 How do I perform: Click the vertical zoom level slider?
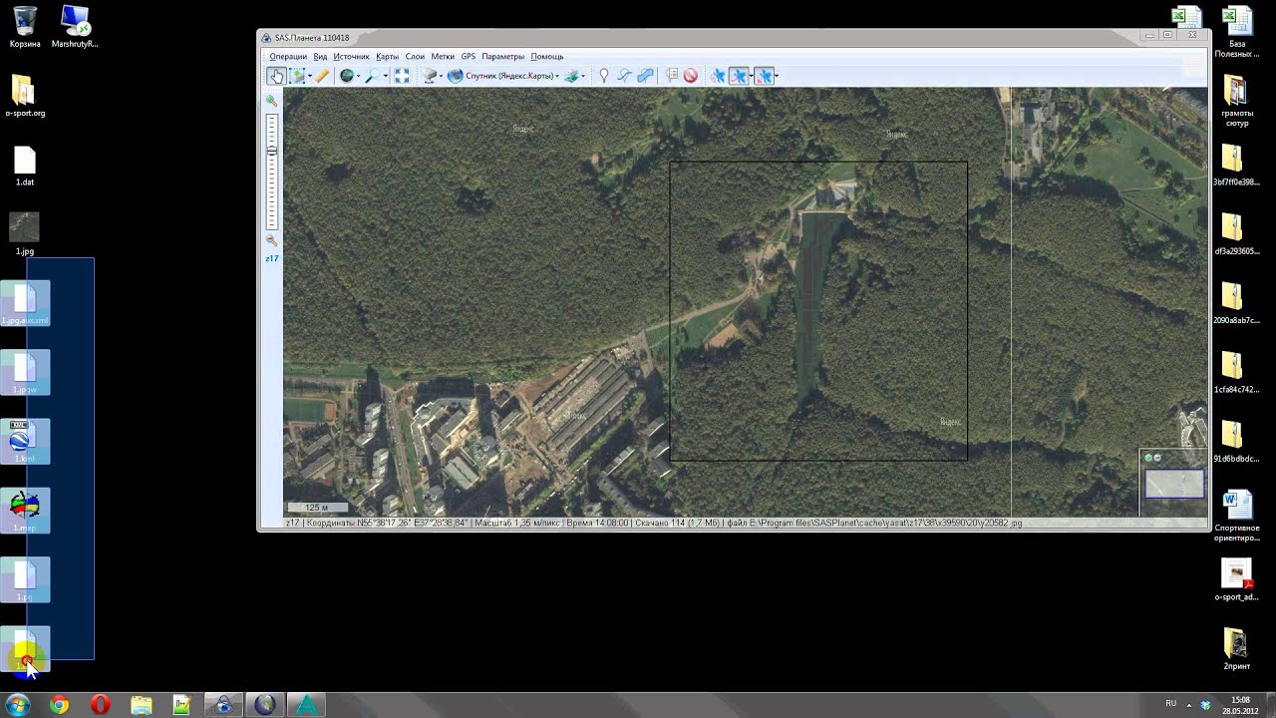[271, 172]
